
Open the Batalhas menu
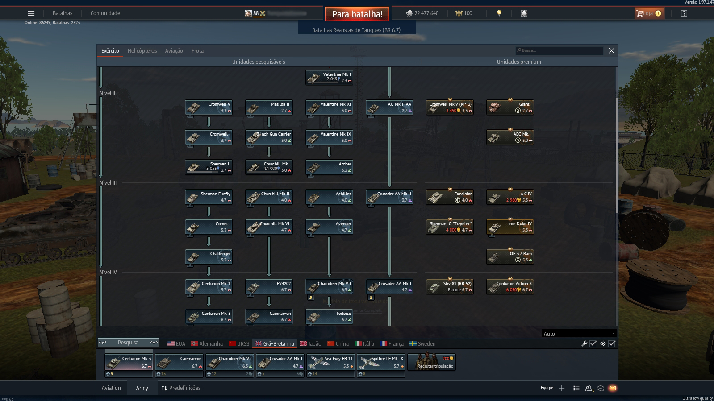(63, 13)
